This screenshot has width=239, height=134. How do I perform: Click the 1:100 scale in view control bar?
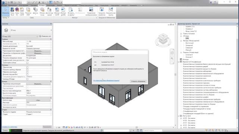tap(58, 127)
